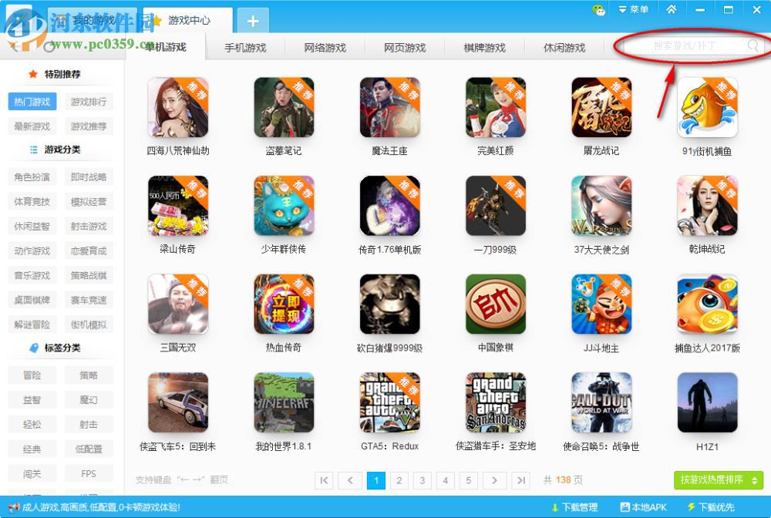The image size is (771, 518).
Task: Click the search magnifier in search box
Action: [752, 46]
